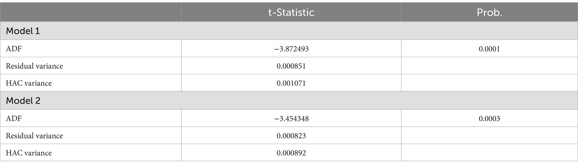The height and width of the screenshot is (166, 578).
Task: Select the Model 2 section row
Action: (x=289, y=100)
